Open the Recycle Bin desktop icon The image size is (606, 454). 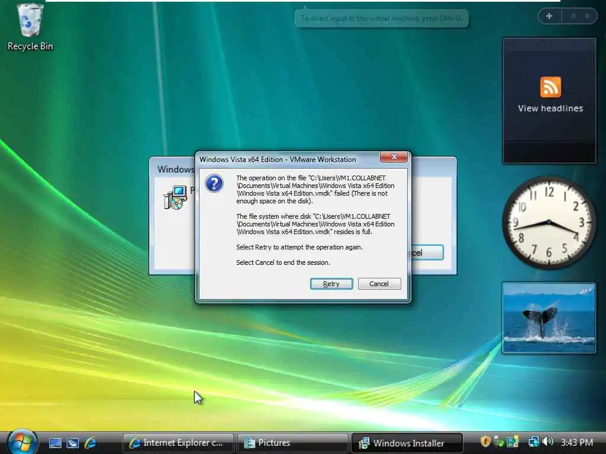(x=30, y=27)
